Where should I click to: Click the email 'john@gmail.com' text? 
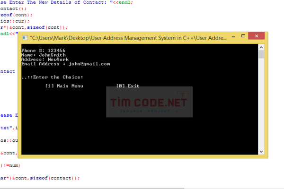point(89,64)
